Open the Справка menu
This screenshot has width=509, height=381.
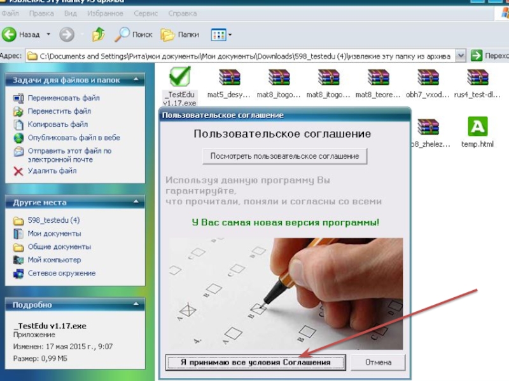click(183, 13)
